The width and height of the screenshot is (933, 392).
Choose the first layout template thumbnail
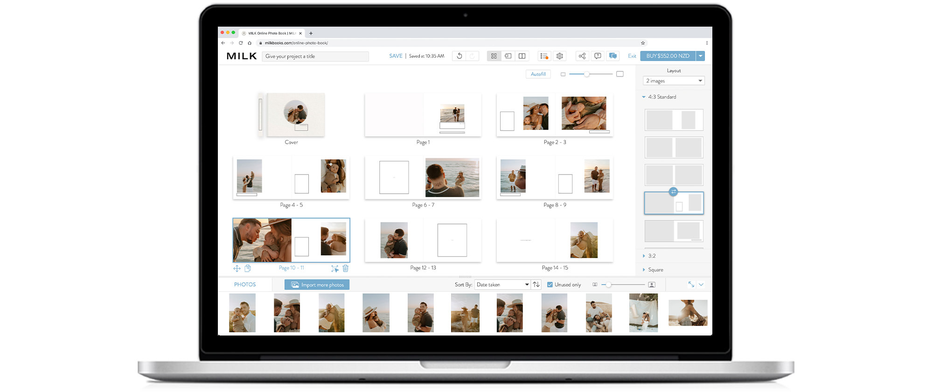pos(674,120)
